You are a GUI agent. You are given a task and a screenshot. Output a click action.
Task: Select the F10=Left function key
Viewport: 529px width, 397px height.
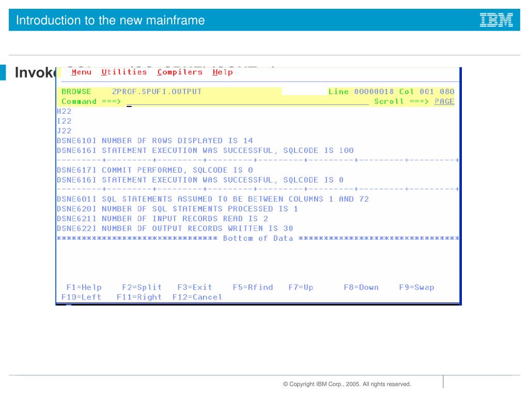coord(81,297)
